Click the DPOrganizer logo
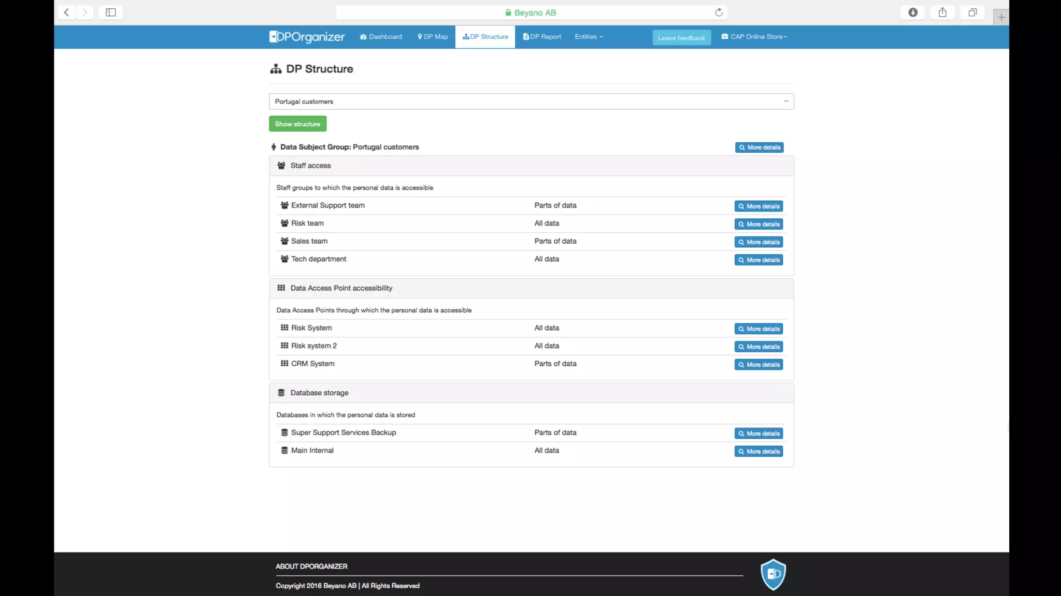Viewport: 1061px width, 596px height. 307,37
